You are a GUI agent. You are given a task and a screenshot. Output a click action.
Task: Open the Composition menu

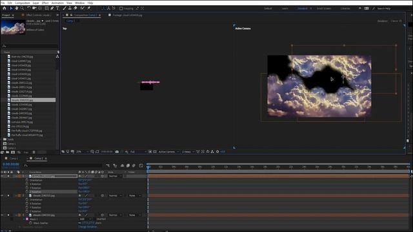tap(23, 3)
